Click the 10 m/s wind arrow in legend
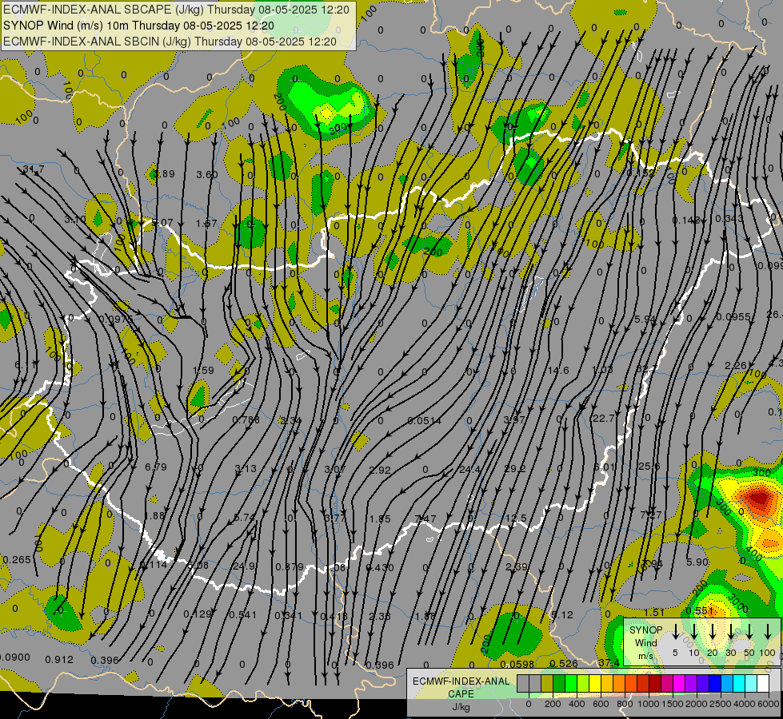 pos(694,633)
